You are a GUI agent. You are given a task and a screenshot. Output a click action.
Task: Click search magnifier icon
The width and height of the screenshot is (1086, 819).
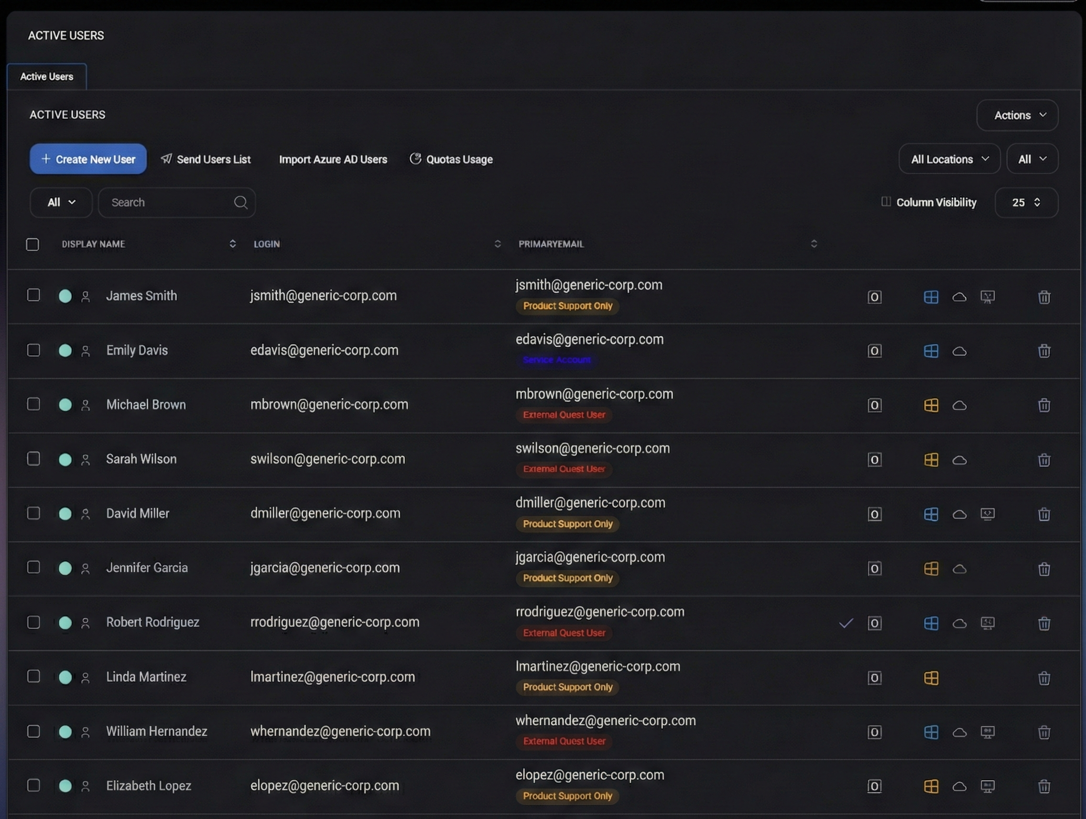click(x=240, y=202)
